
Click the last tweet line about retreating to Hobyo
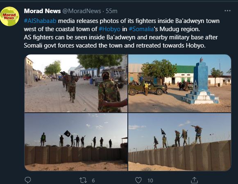115,45
